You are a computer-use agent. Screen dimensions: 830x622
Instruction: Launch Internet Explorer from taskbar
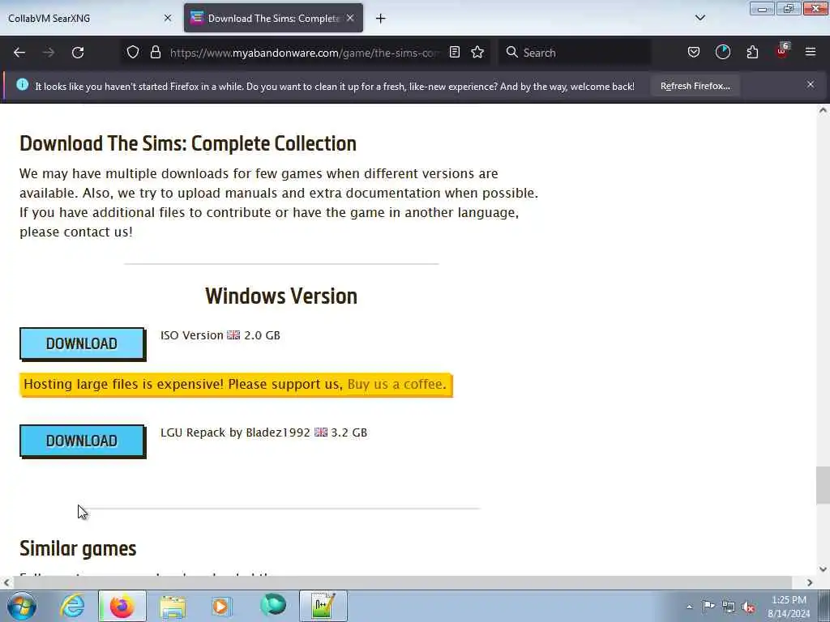[72, 606]
